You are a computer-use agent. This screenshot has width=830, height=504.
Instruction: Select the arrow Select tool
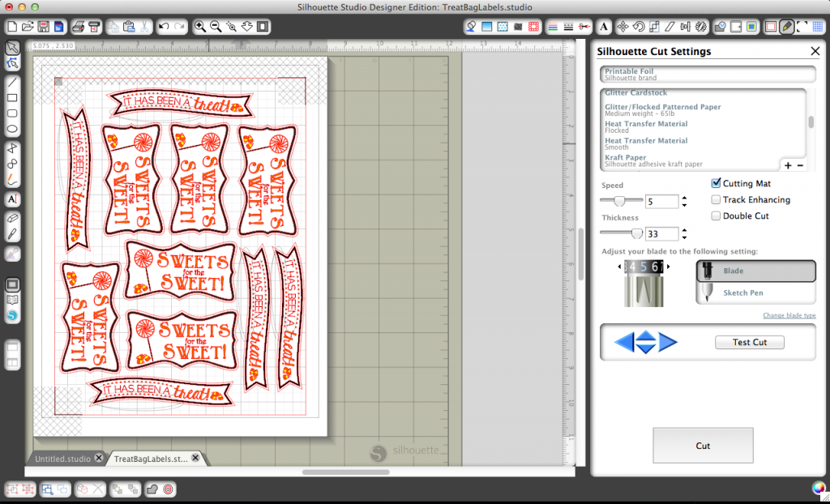tap(12, 48)
